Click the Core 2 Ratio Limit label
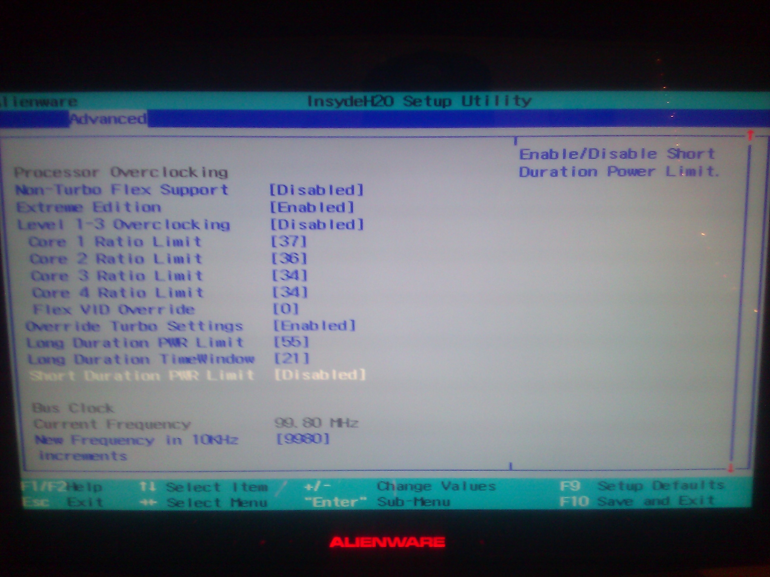The image size is (770, 577). click(x=116, y=259)
